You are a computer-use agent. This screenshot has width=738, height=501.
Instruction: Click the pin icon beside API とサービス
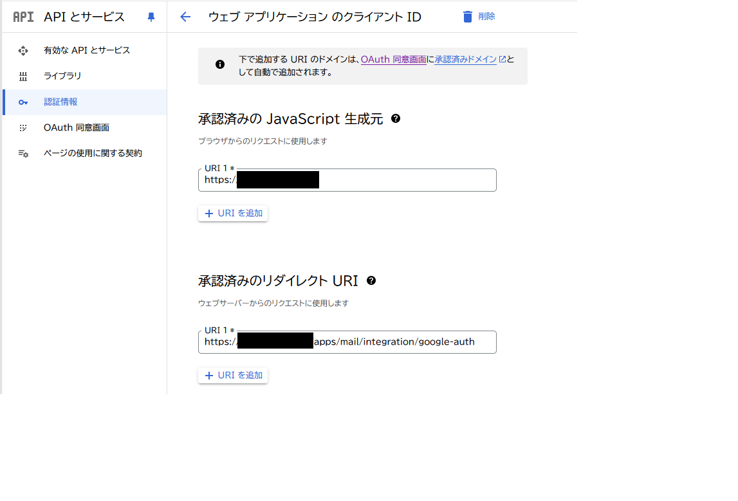151,17
